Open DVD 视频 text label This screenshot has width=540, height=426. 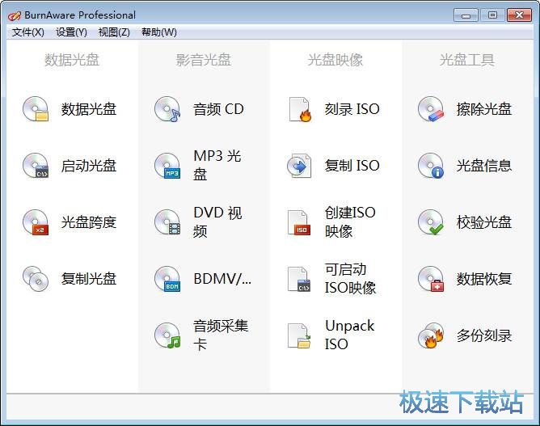click(x=217, y=221)
